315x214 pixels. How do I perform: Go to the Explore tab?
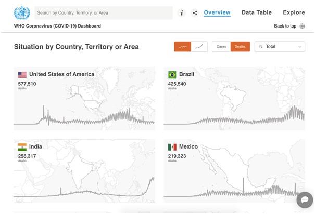(x=294, y=12)
